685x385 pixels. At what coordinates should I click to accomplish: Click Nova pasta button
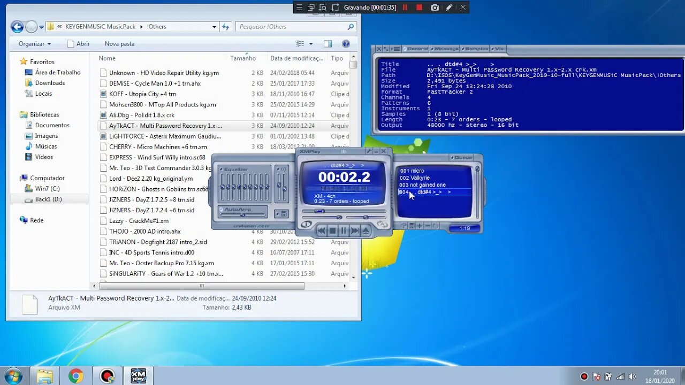pyautogui.click(x=119, y=44)
